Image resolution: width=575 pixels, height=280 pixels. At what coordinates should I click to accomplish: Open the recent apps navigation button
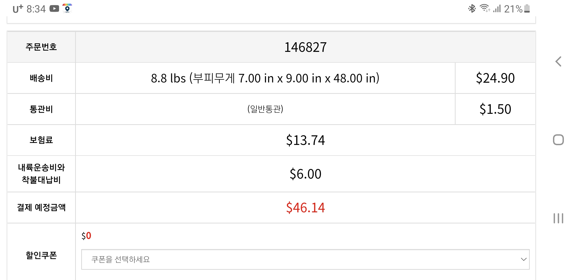558,218
